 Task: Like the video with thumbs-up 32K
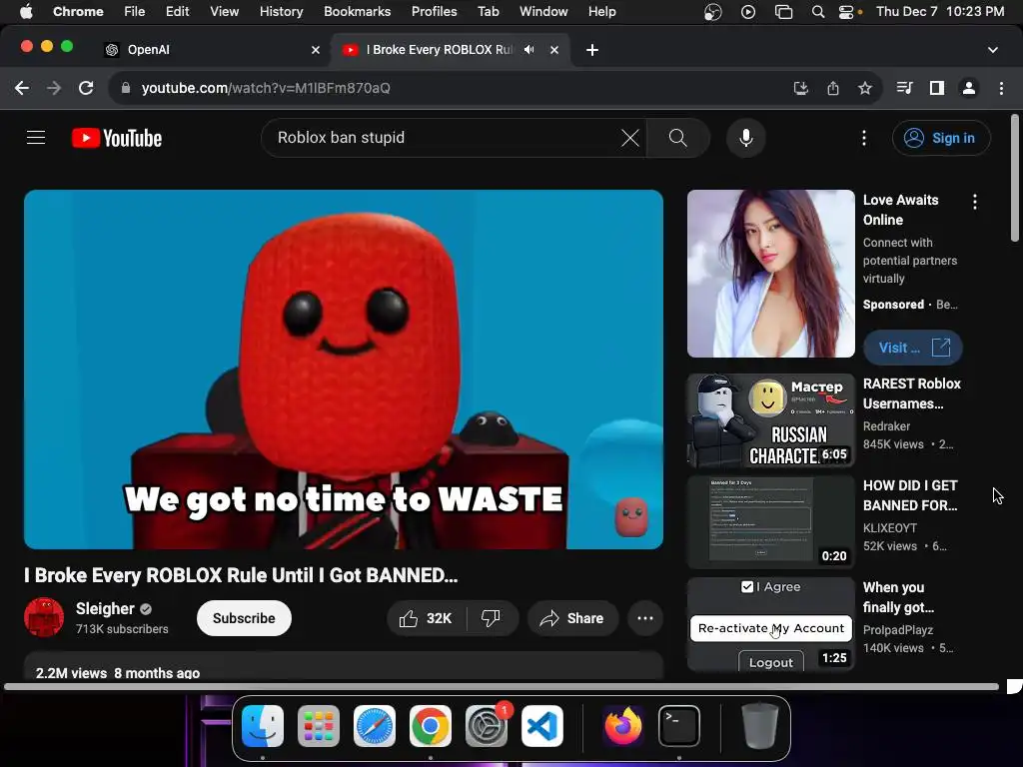pyautogui.click(x=426, y=618)
